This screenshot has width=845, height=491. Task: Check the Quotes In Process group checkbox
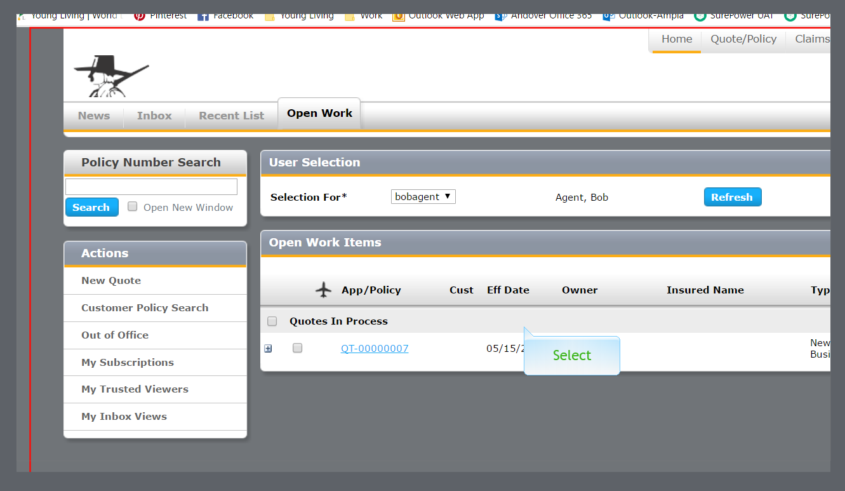click(272, 321)
